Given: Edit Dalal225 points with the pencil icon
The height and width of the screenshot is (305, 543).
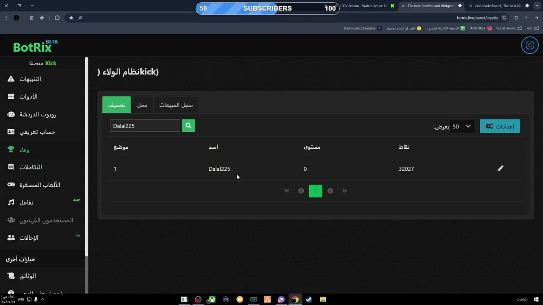Looking at the screenshot, I should pos(501,168).
